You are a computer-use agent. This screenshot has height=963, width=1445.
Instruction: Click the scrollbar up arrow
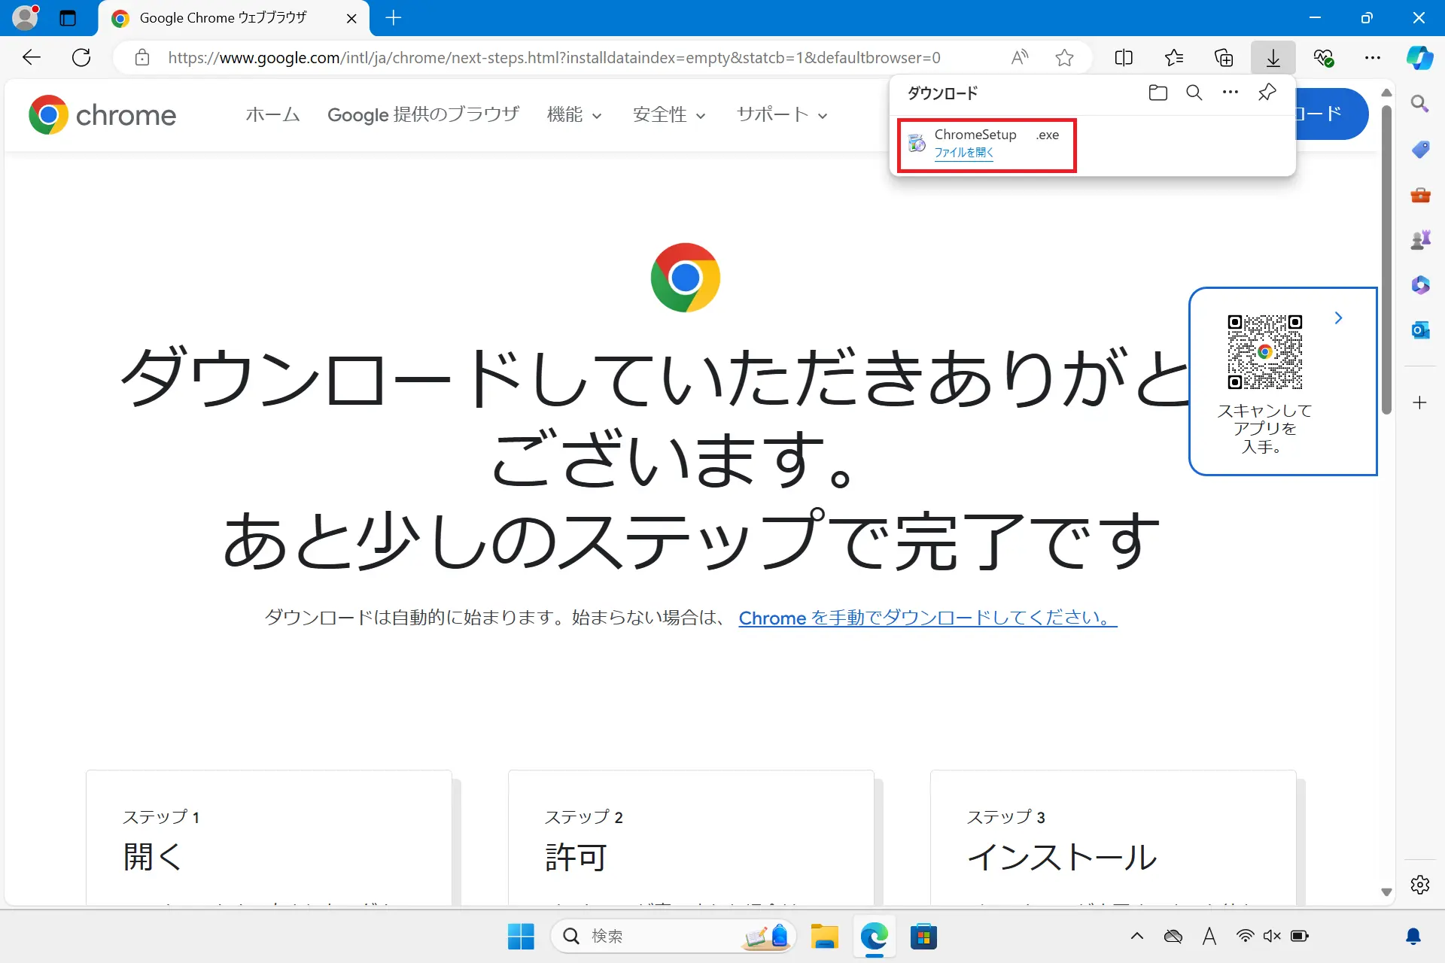[1386, 93]
